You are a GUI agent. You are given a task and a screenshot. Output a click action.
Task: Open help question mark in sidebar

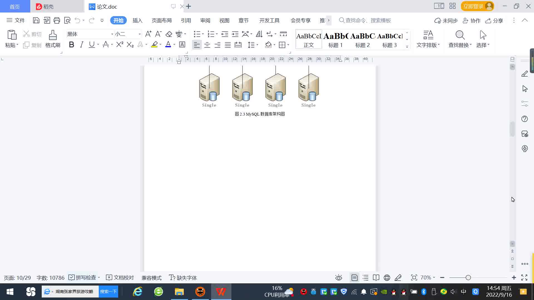[x=525, y=119]
